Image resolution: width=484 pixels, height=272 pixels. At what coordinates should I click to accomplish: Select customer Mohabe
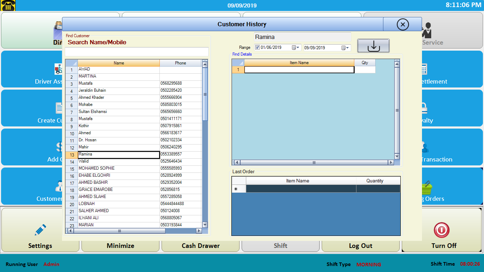119,105
